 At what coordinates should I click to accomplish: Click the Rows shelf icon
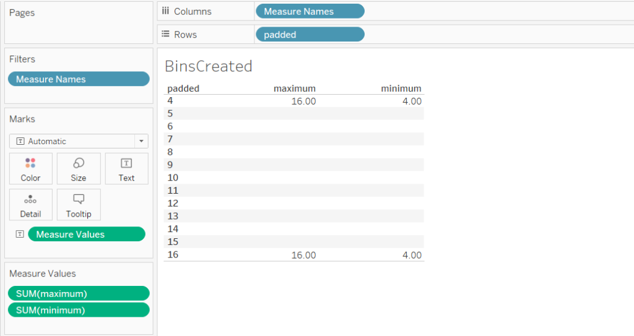[165, 34]
